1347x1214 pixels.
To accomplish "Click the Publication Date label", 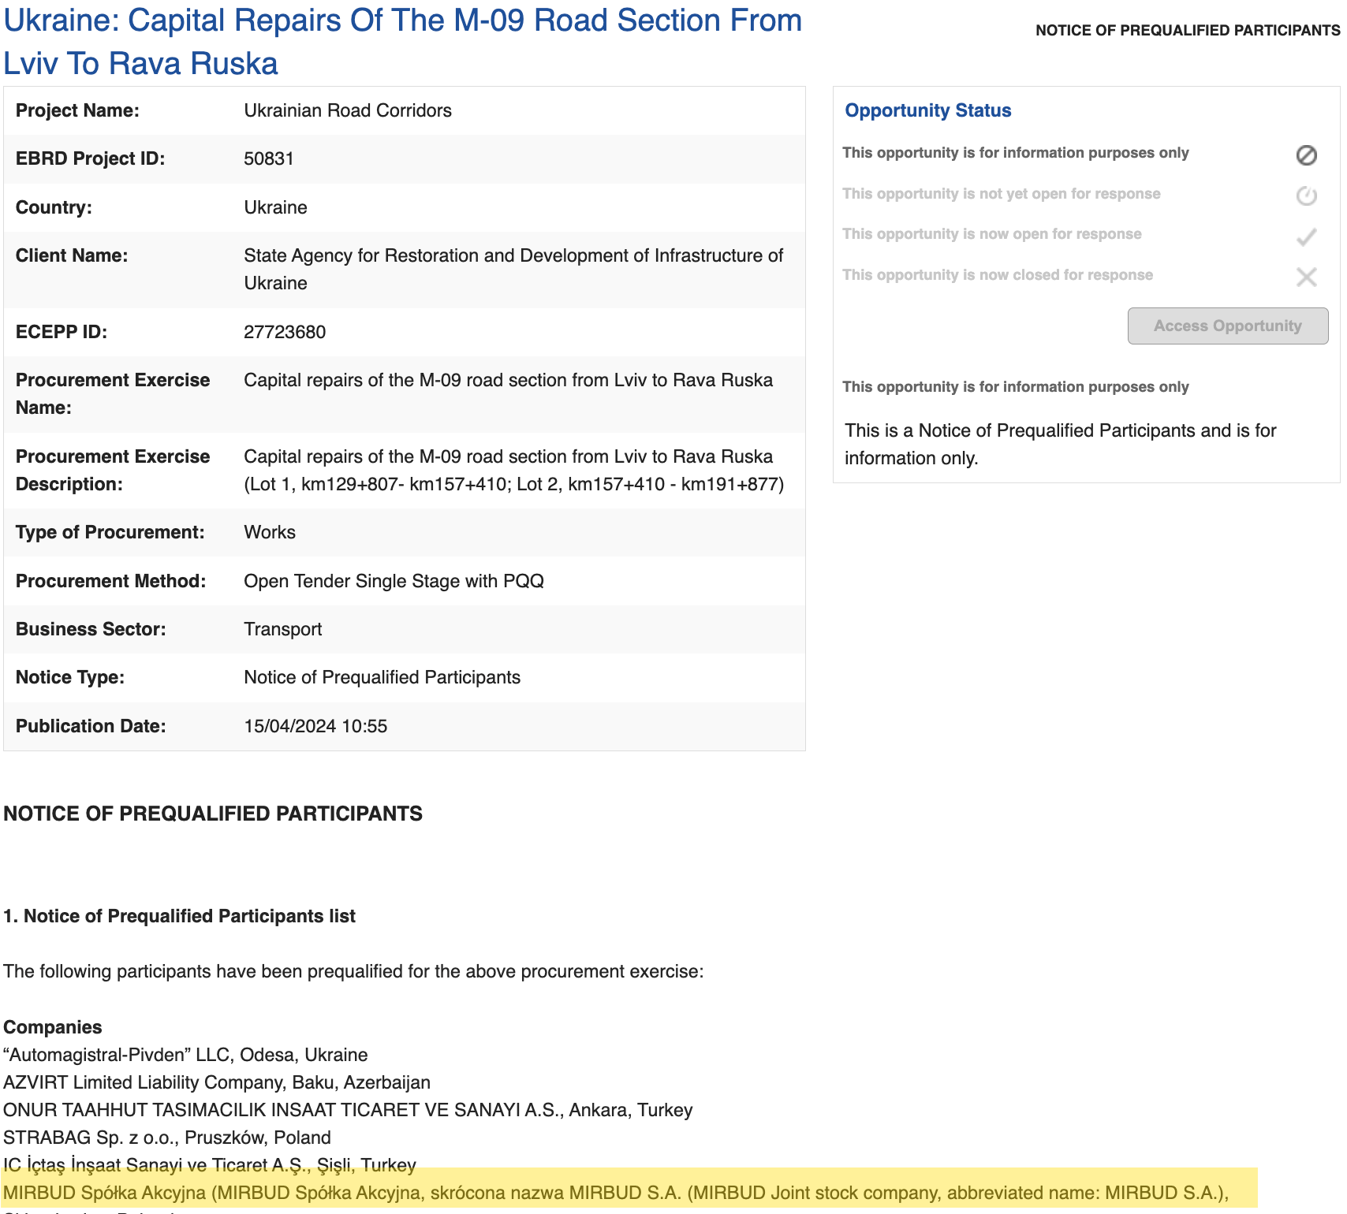I will point(91,726).
